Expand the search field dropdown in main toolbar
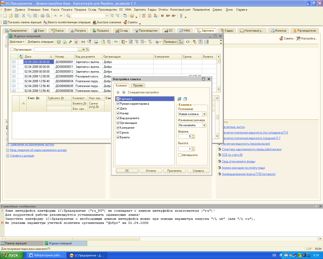The image size is (323, 259). click(x=107, y=16)
